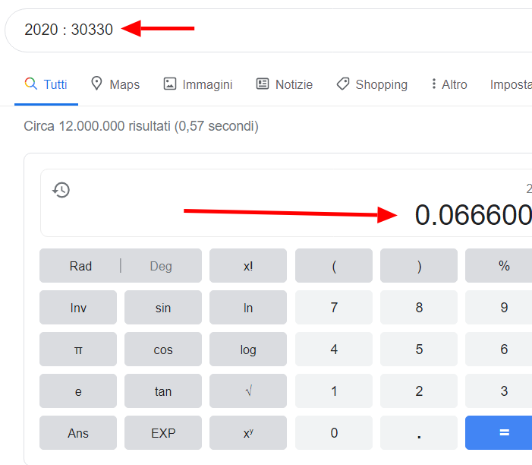Click the Notizie newspaper icon
This screenshot has height=465, width=532.
[263, 84]
